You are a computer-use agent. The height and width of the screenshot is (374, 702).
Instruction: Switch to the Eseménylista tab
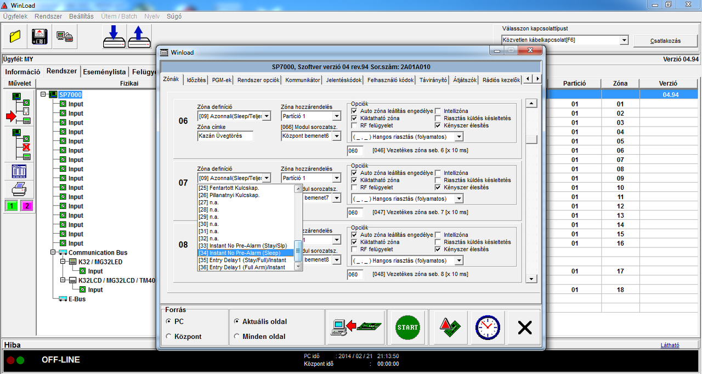point(105,72)
